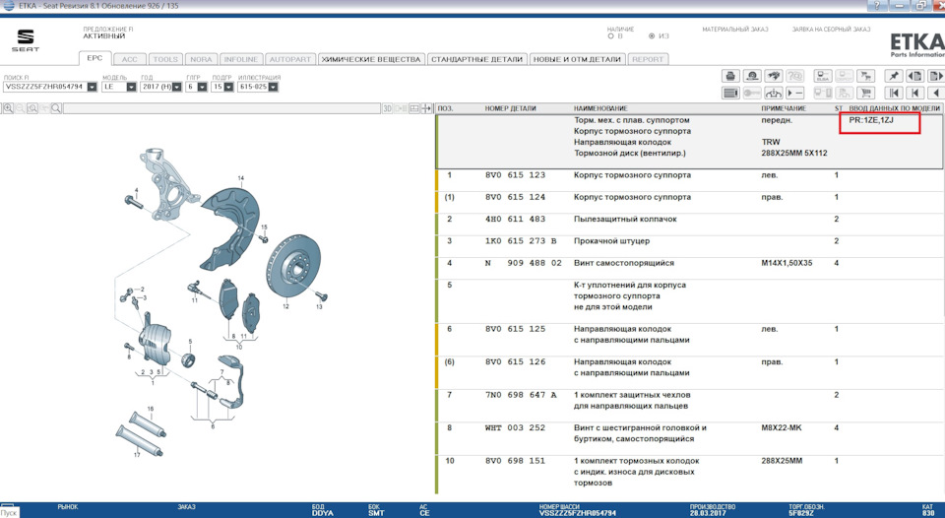The height and width of the screenshot is (518, 945).
Task: Click the plain magnifier search icon
Action: pyautogui.click(x=56, y=108)
